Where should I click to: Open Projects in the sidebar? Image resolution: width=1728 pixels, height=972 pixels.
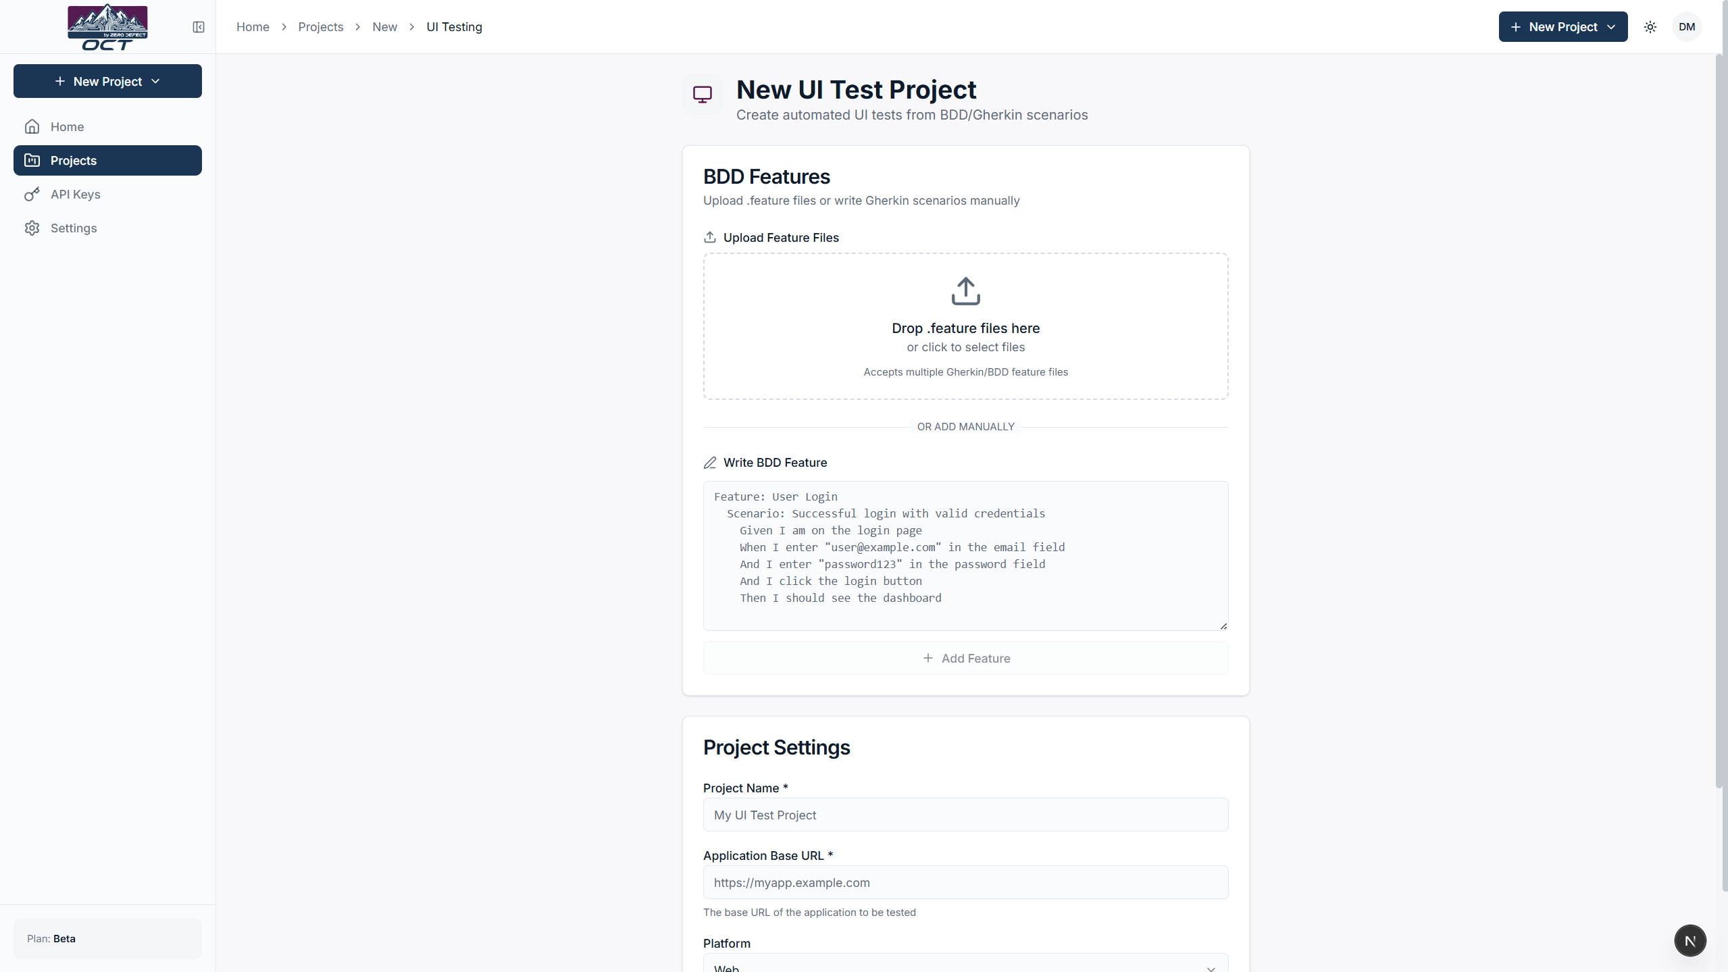107,161
